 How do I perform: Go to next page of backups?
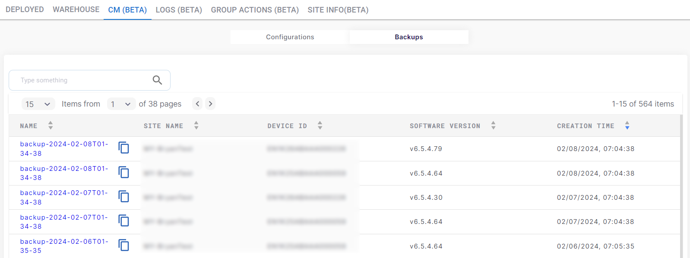point(210,104)
